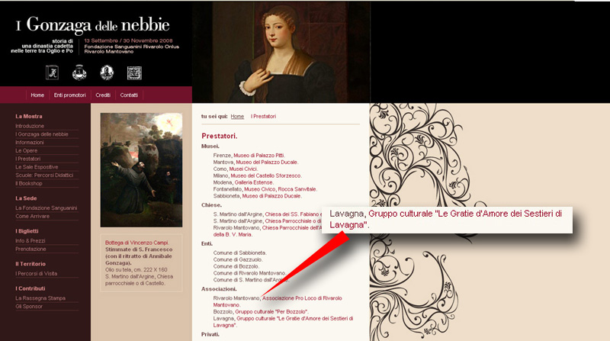Select Prenotazione under I Biglietti
610x341 pixels.
(x=30, y=249)
